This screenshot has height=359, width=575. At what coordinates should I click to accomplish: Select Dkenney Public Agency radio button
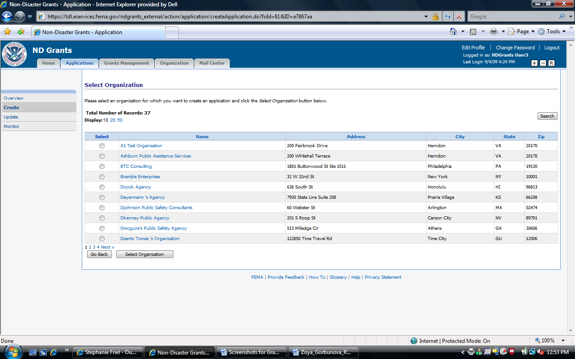[x=102, y=218]
